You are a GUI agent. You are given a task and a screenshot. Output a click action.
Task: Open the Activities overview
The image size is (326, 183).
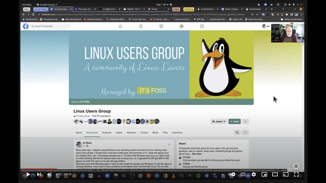tap(27, 5)
